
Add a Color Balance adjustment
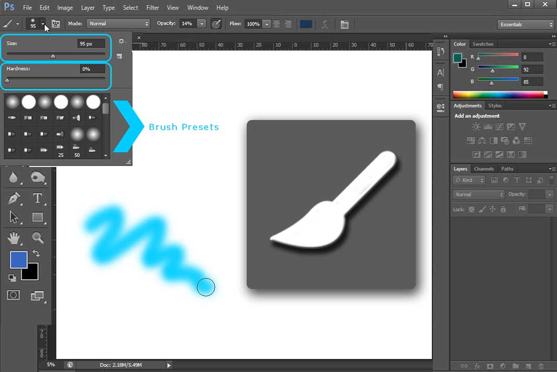point(482,141)
